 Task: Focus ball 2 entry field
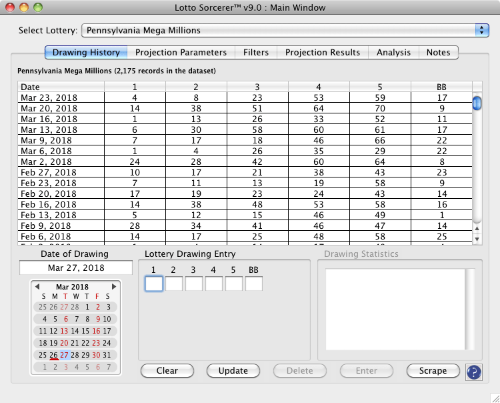(x=174, y=284)
